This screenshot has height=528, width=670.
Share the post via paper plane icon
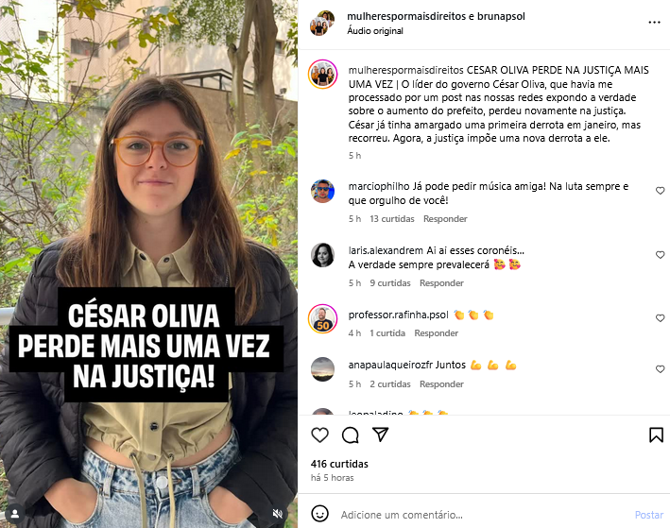(x=380, y=434)
